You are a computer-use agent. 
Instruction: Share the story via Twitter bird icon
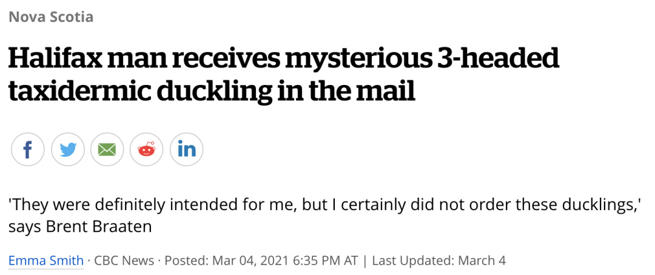pyautogui.click(x=68, y=149)
